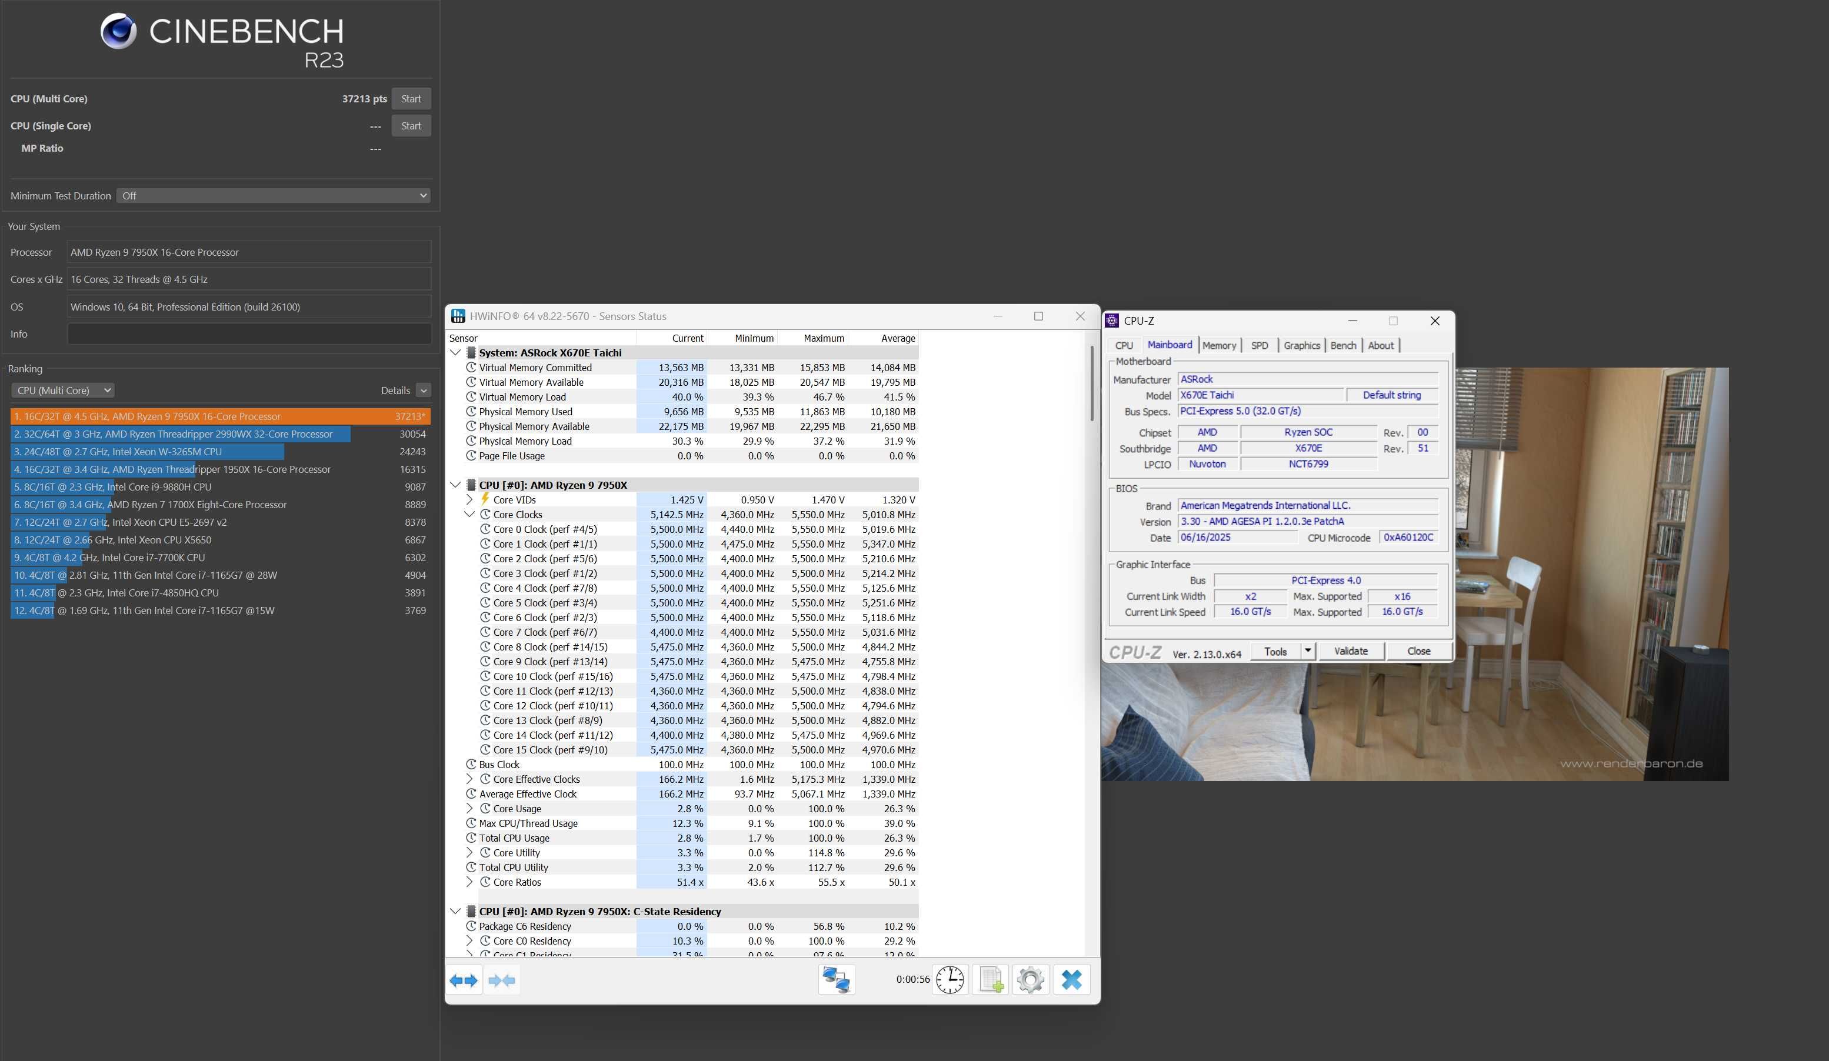The height and width of the screenshot is (1061, 1829).
Task: Click the CPU-Z Close button
Action: [1418, 651]
